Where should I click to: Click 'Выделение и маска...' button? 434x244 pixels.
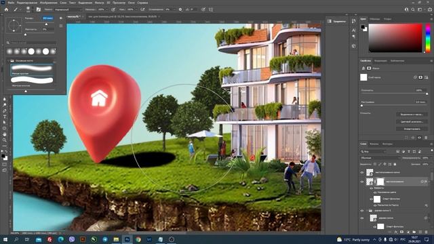(412, 115)
